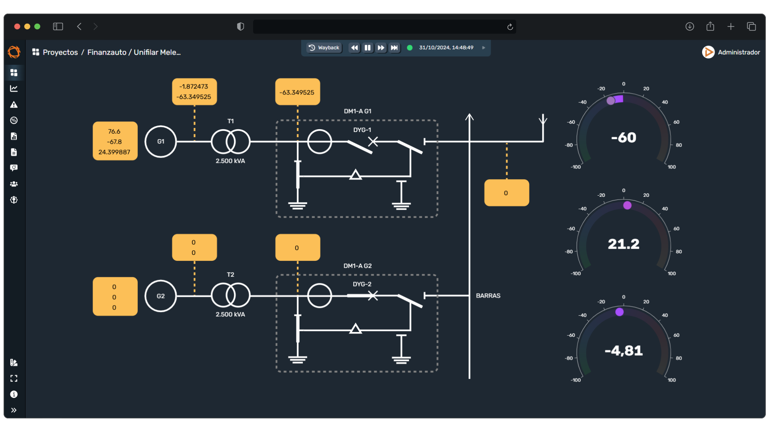Open the users group sidebar icon

tap(14, 184)
